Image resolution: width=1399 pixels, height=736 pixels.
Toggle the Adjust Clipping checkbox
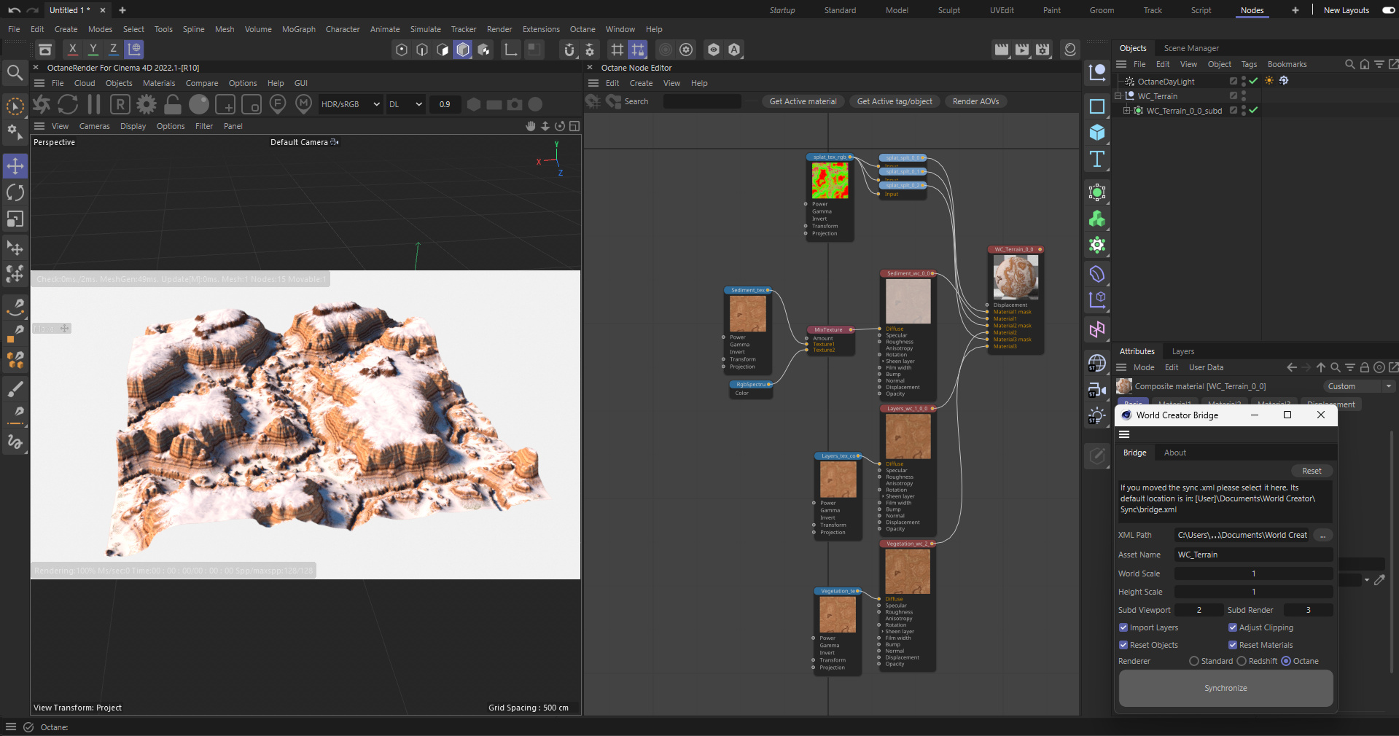click(1233, 627)
